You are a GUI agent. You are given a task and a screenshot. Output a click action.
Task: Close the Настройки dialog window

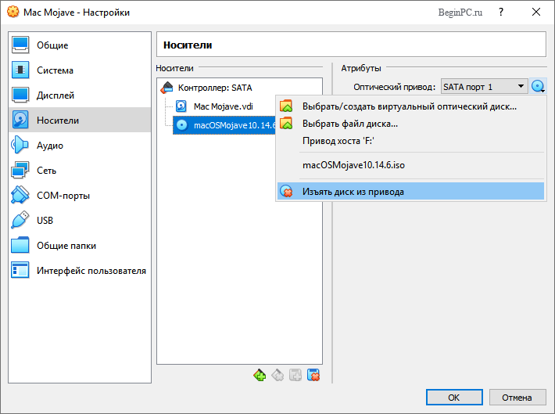coord(536,12)
